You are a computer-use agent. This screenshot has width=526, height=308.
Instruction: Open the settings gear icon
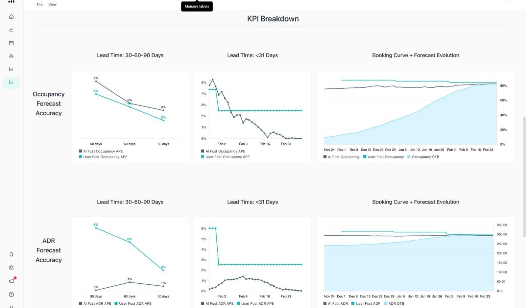[11, 268]
